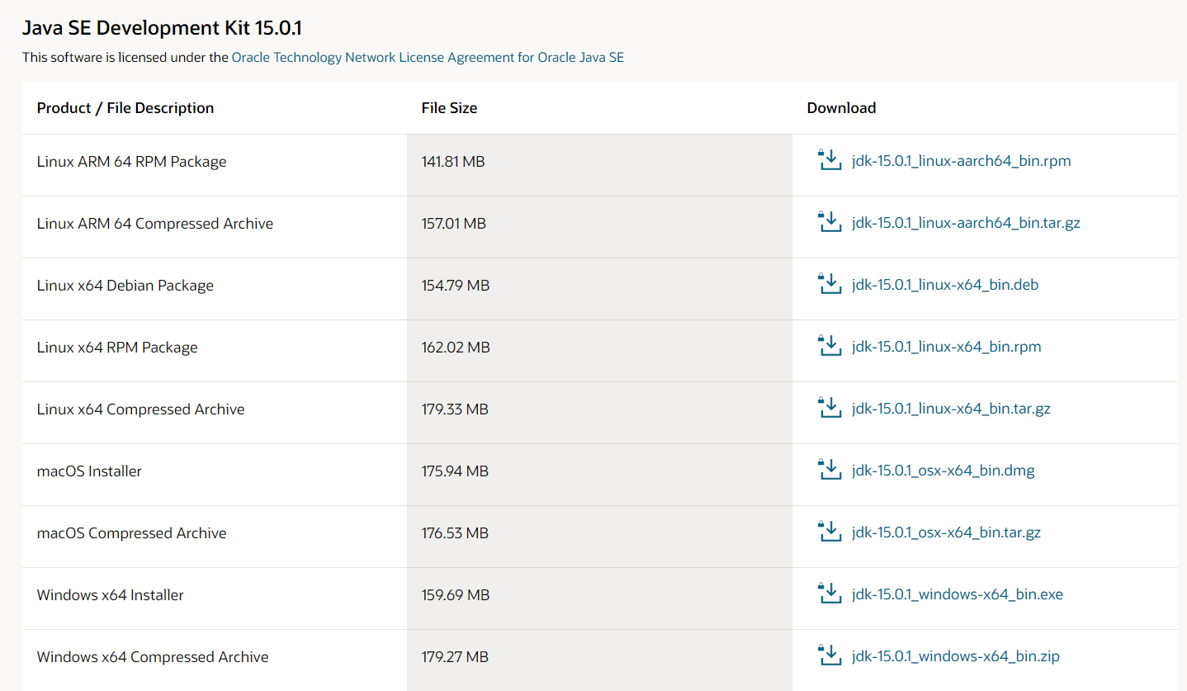
Task: Select the macOS Compressed Archive label
Action: [132, 533]
